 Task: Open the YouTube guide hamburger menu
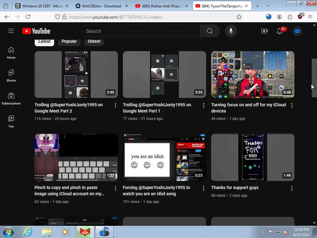coord(11,31)
